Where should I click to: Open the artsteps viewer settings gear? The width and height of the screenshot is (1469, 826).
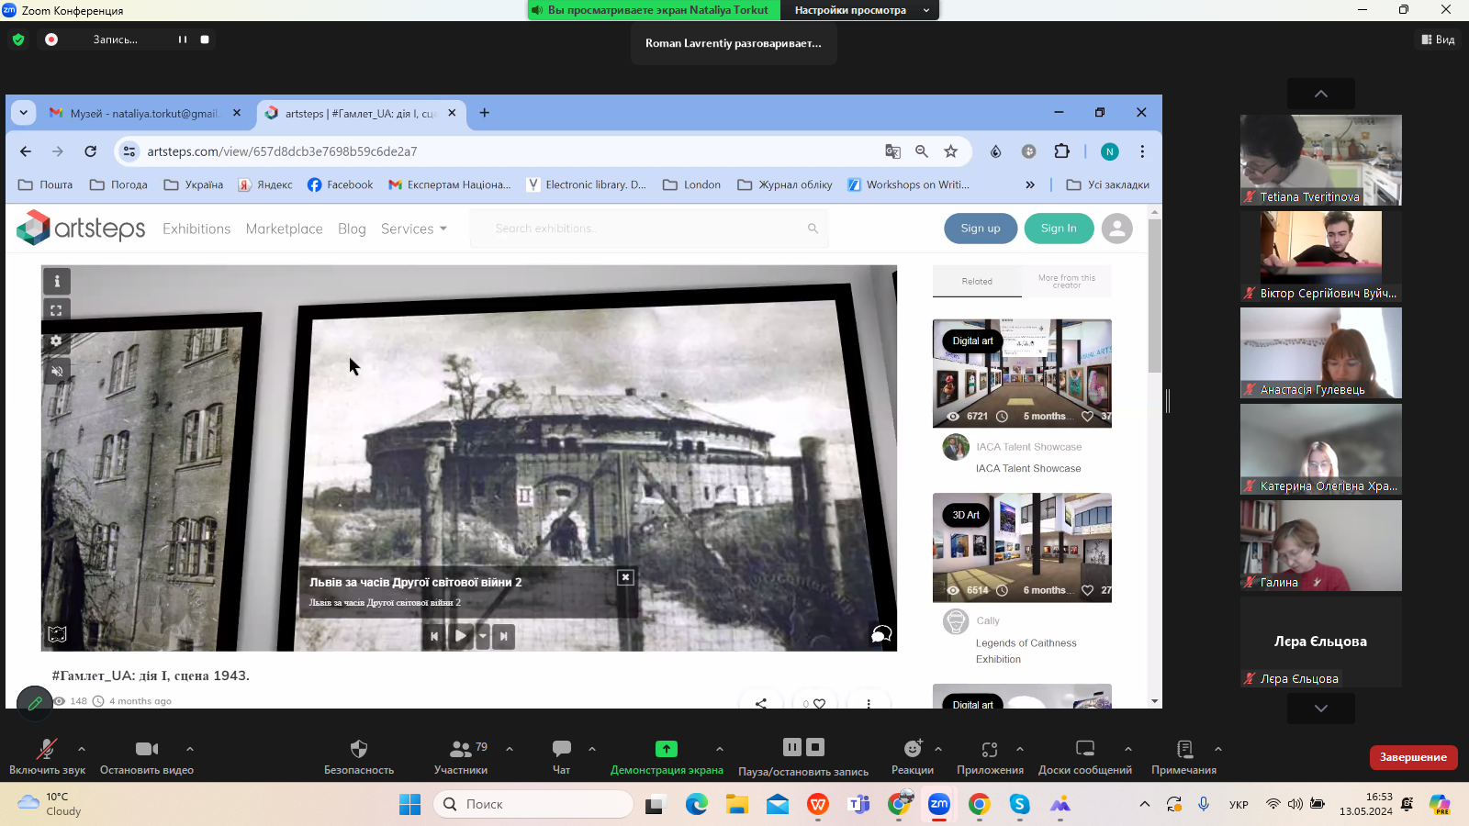tap(57, 341)
